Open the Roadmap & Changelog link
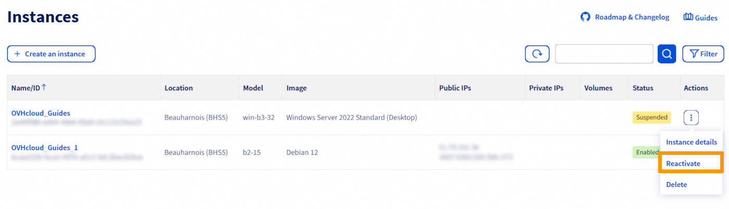Screen dimensions: 729x209 (632, 17)
